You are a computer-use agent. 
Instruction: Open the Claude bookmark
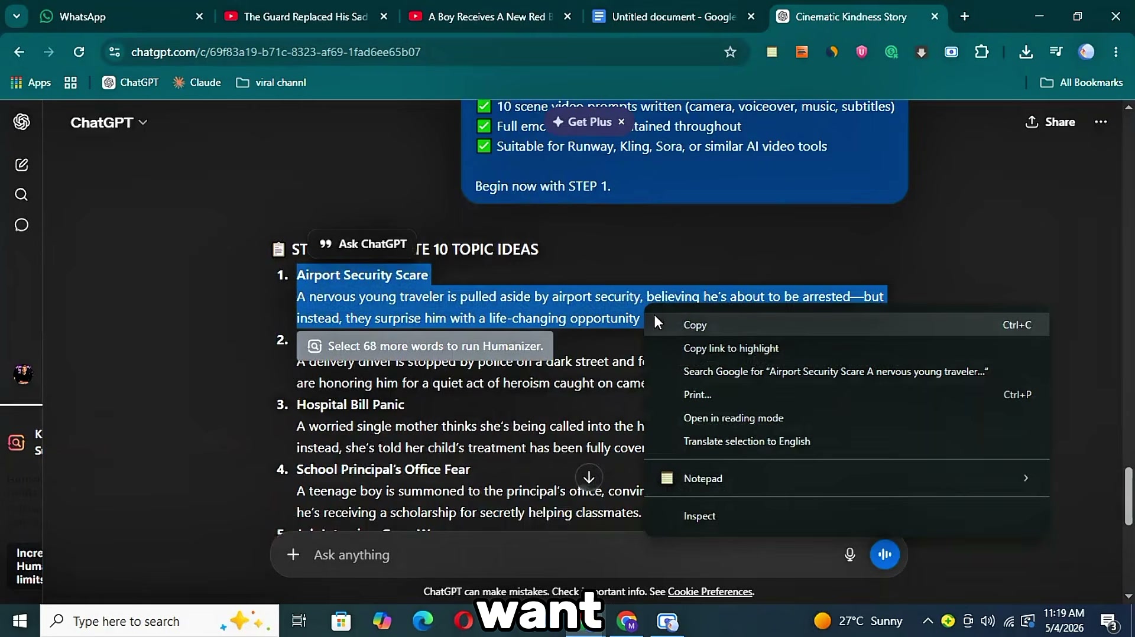click(x=197, y=83)
